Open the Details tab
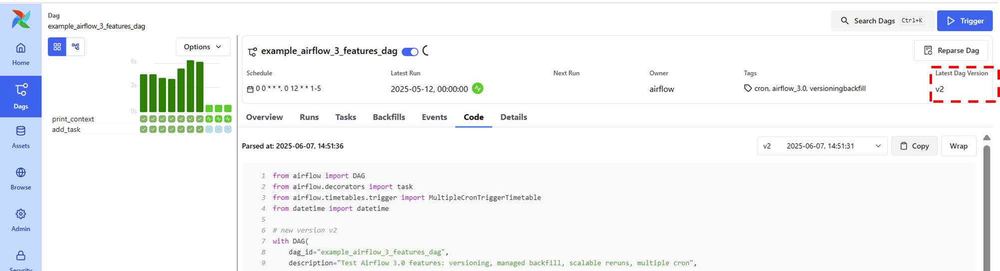Viewport: 1000px width, 271px height. click(x=513, y=117)
